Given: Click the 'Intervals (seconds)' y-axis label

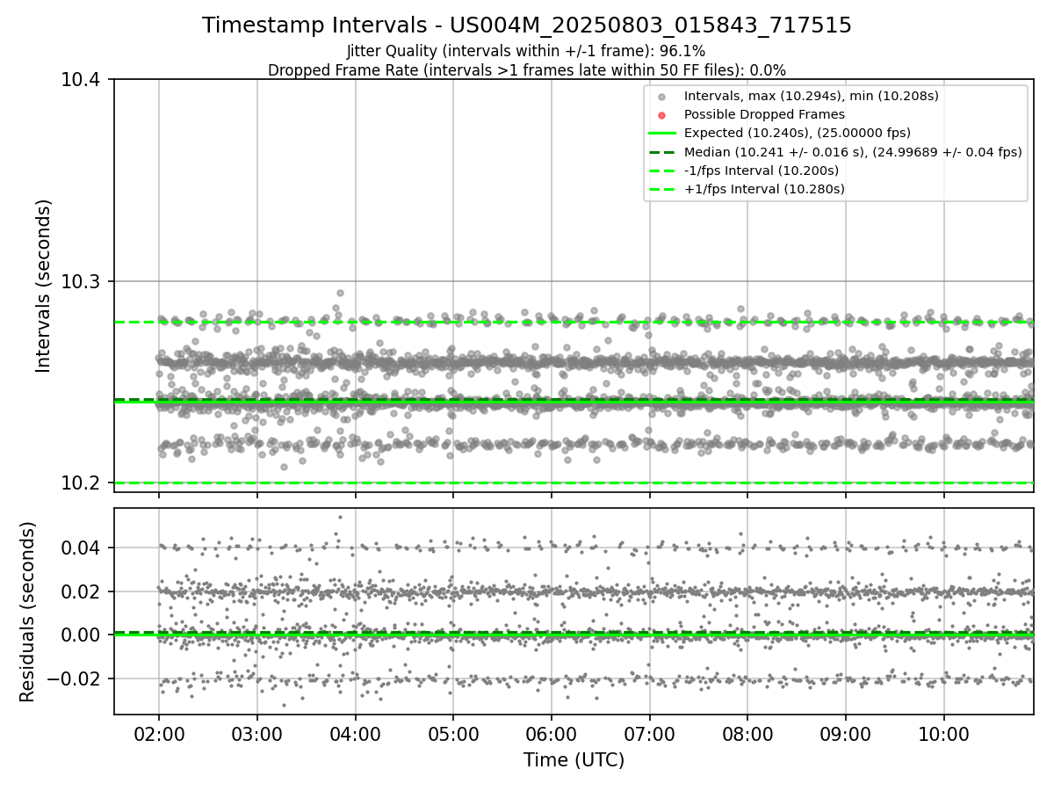Looking at the screenshot, I should [44, 286].
